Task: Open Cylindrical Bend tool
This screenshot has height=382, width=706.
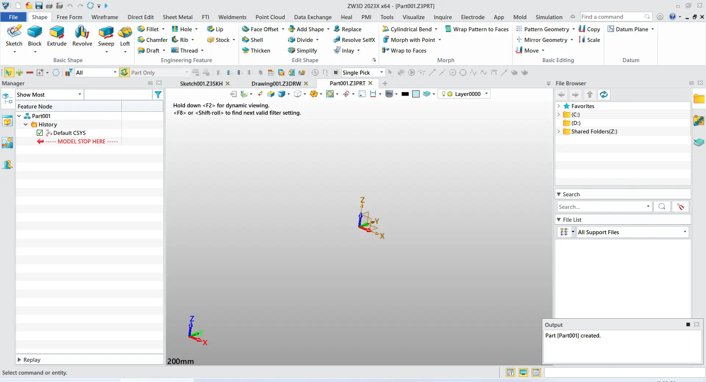Action: [407, 29]
